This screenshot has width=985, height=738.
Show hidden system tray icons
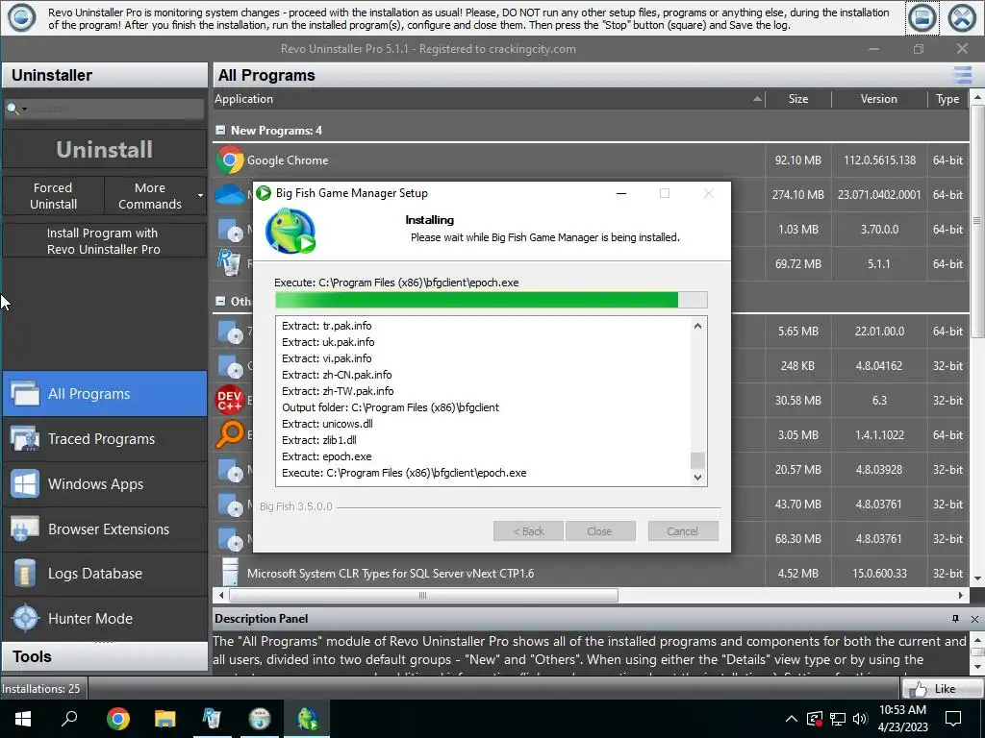coord(792,719)
